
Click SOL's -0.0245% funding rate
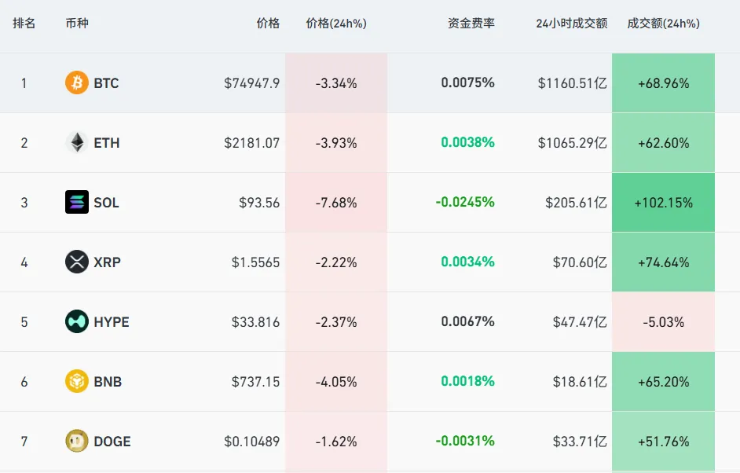(x=465, y=202)
